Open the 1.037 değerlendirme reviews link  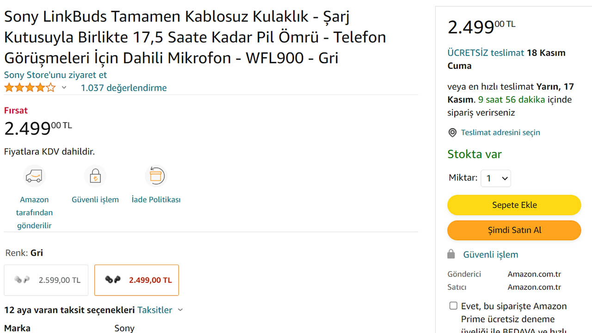(123, 88)
